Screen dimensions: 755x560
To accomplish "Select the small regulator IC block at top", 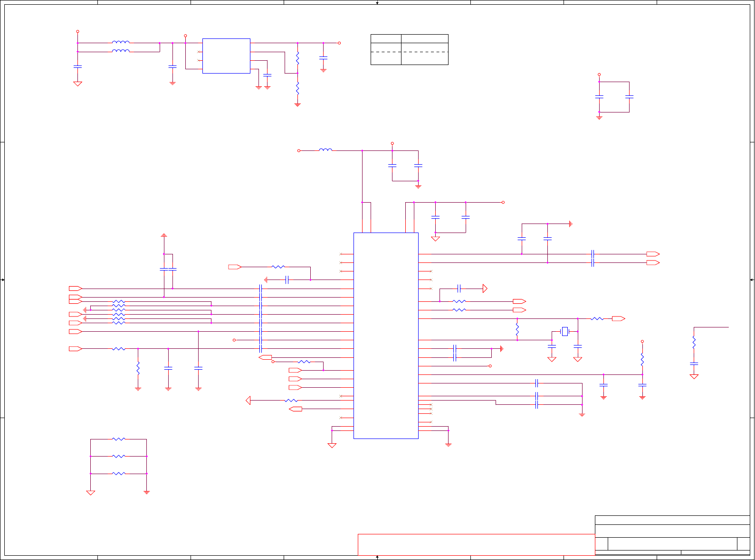I will [226, 56].
